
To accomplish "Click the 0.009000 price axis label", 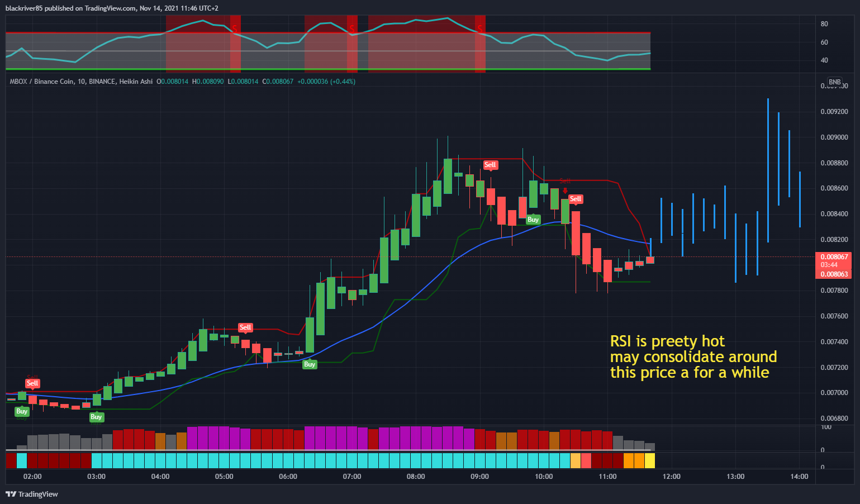I will click(x=834, y=137).
